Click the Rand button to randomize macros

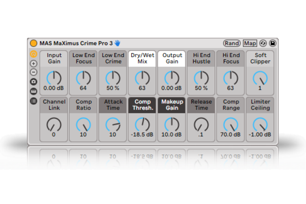[x=231, y=43]
